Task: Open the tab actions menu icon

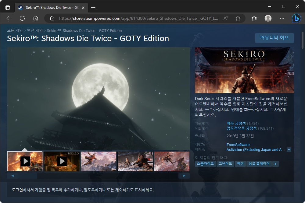Action: click(8, 8)
